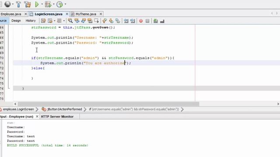280x157 pixels.
Task: Start macro recording with red circle icon
Action: pos(141,21)
